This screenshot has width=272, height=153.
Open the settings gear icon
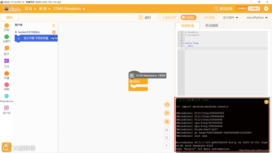click(266, 9)
